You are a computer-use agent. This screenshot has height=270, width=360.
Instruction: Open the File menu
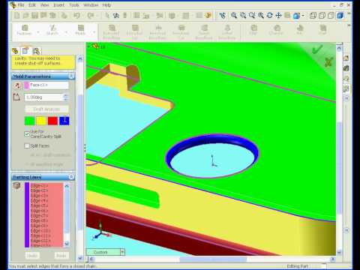(21, 4)
